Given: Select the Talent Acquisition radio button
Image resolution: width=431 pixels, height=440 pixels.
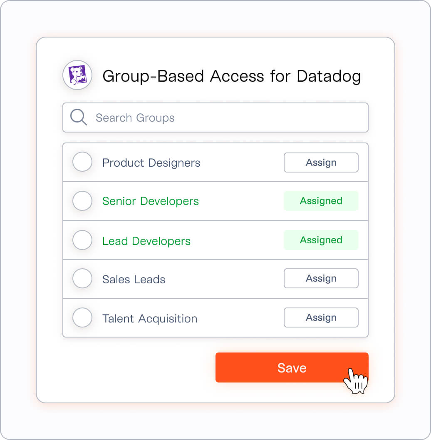Looking at the screenshot, I should [x=82, y=317].
